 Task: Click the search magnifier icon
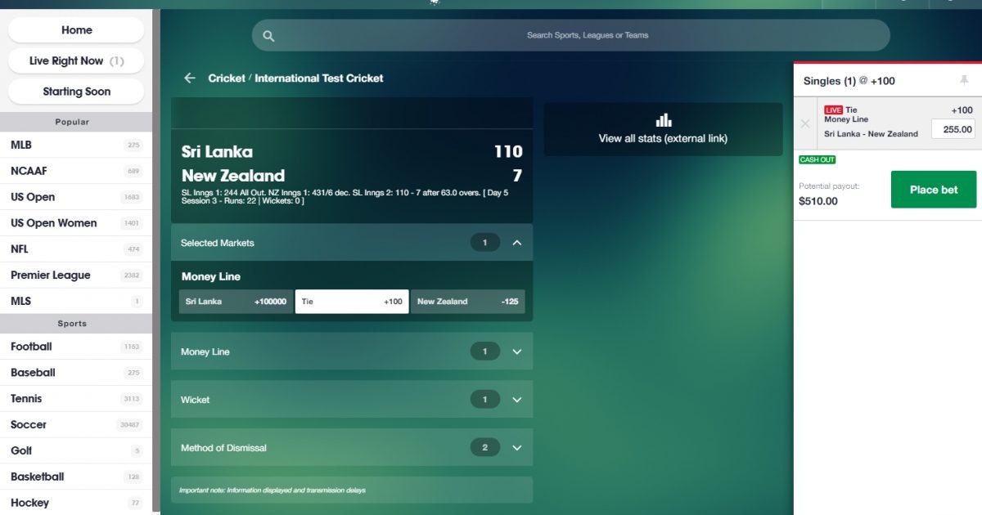click(x=268, y=36)
